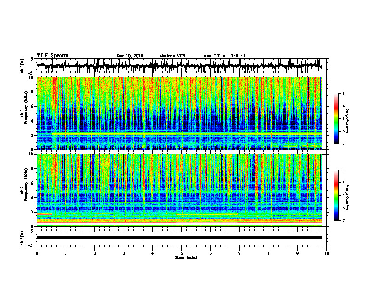Click the ch.3 flat waveform trace
Screen dimensions: 368x284
click(179, 238)
